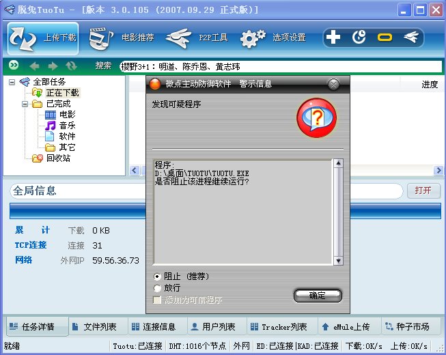
Task: Click the 打开 button
Action: [x=423, y=190]
